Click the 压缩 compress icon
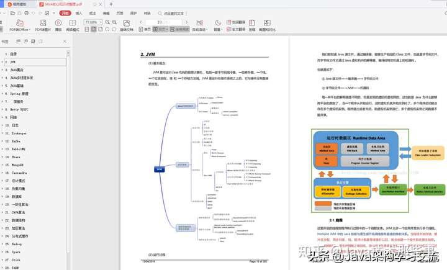This screenshot has height=270, width=447. coord(252,23)
